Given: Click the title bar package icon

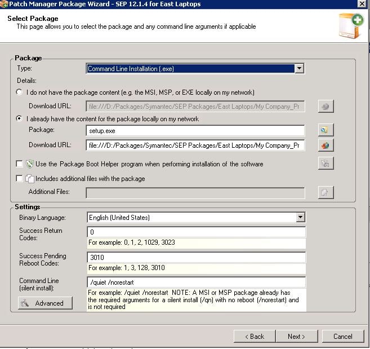Looking at the screenshot, I should click(4, 4).
